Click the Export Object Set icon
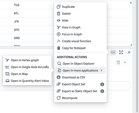 click(58, 84)
